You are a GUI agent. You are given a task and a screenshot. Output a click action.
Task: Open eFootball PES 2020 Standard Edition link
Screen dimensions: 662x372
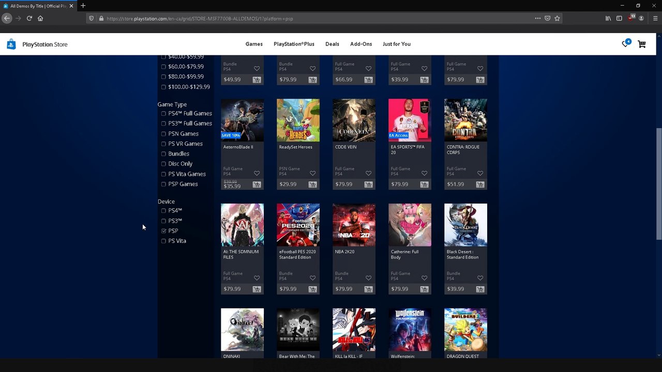click(297, 254)
